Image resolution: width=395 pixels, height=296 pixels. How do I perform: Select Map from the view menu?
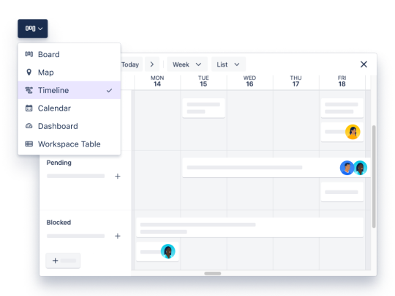(x=69, y=73)
